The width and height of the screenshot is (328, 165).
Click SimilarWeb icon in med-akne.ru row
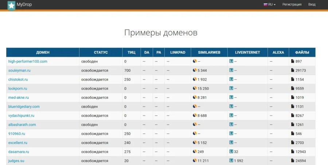(x=195, y=97)
